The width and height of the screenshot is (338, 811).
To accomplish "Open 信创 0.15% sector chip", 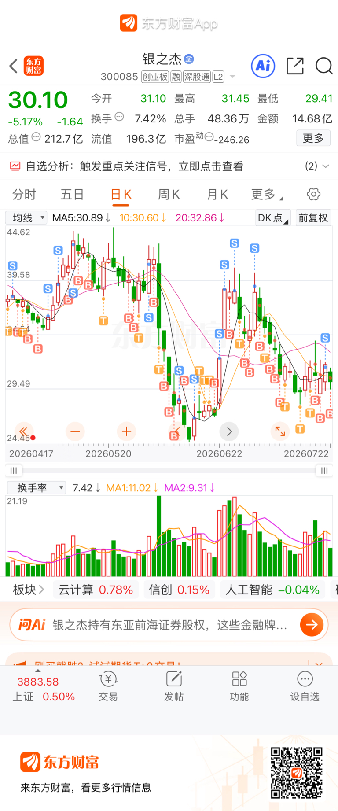I will tap(179, 590).
